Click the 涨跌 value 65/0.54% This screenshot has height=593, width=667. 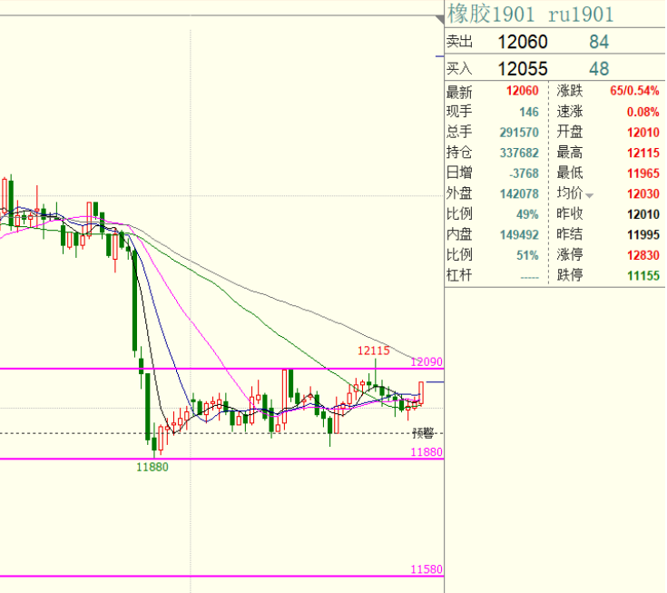pos(634,91)
